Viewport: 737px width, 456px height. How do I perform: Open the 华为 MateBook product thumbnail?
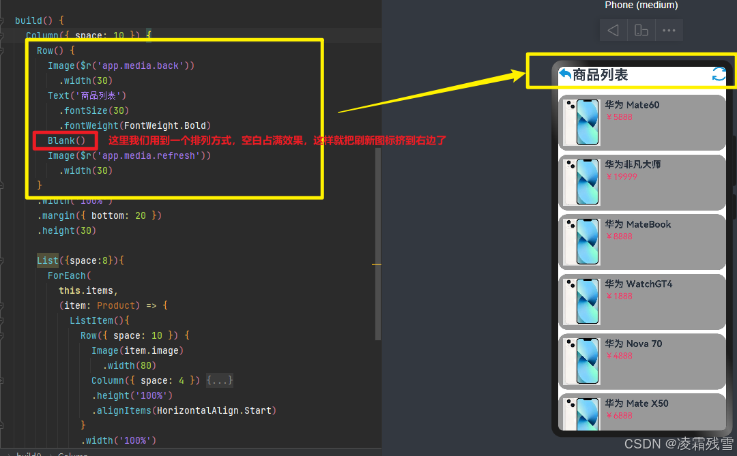[582, 241]
